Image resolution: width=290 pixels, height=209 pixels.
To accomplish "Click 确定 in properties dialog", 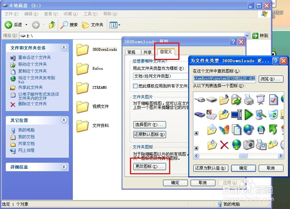I will click(175, 183).
